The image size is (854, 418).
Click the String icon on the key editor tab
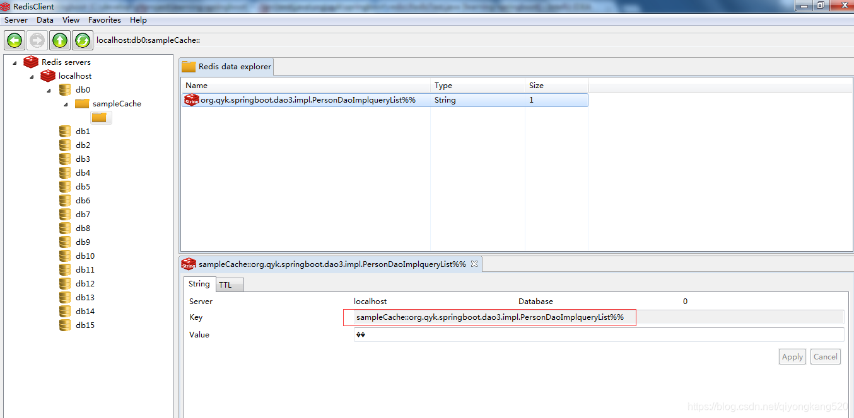[189, 264]
